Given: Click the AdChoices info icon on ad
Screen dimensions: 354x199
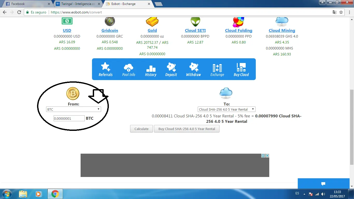Looking at the screenshot, I should [263, 155].
